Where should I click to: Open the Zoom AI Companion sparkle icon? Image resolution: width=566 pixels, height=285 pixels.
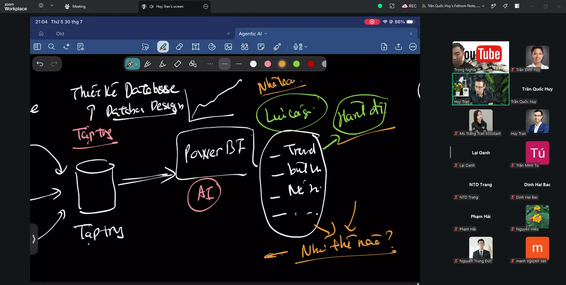(505, 6)
